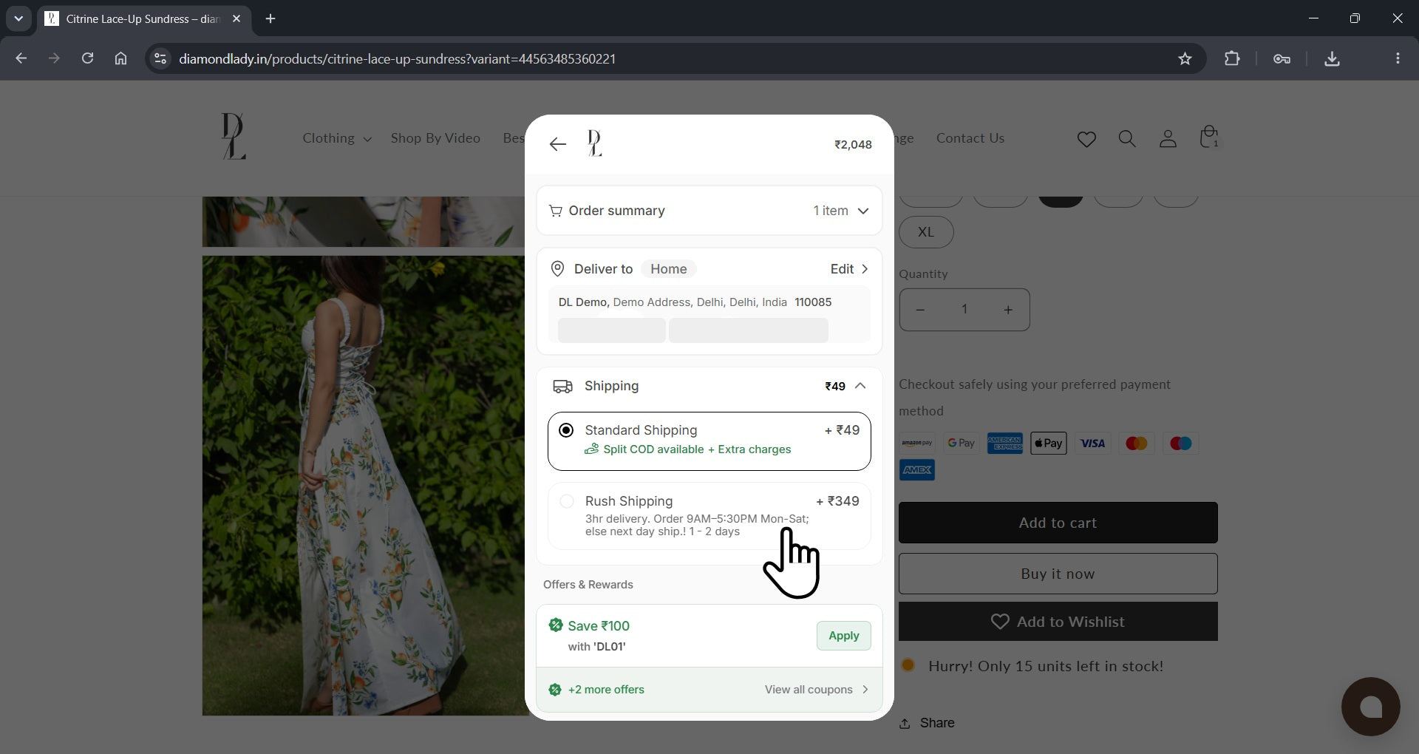The image size is (1419, 754).
Task: Go back using the checkout modal arrow
Action: click(557, 144)
